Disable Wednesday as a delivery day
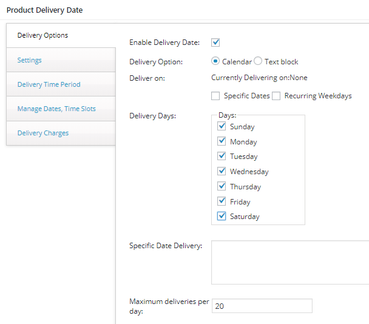The image size is (369, 324). coord(222,171)
